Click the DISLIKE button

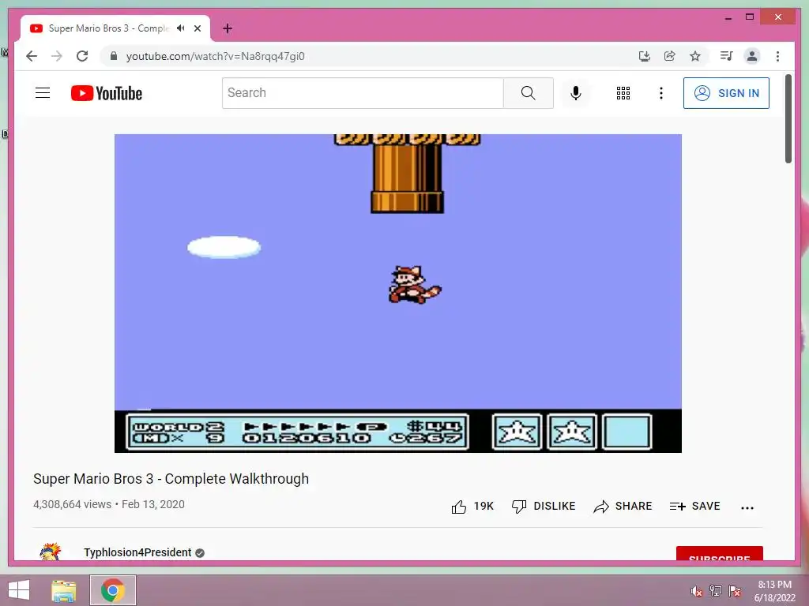coord(544,506)
